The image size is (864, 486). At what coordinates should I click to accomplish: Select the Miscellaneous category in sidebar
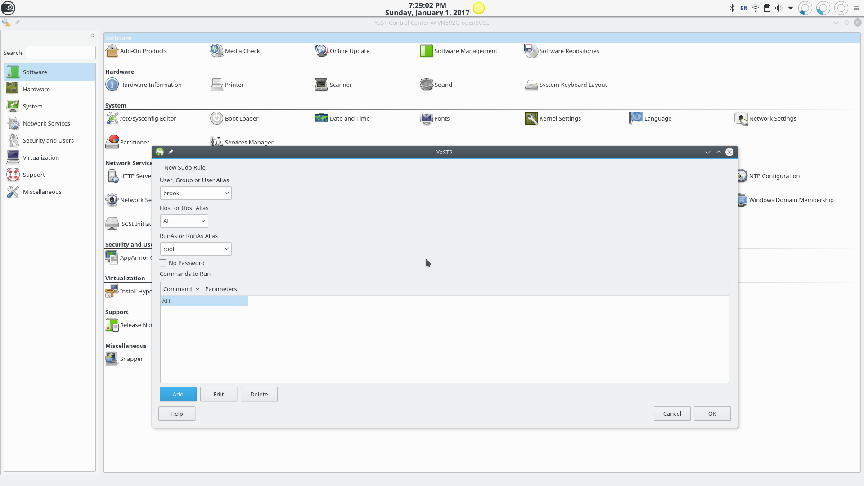(50, 192)
